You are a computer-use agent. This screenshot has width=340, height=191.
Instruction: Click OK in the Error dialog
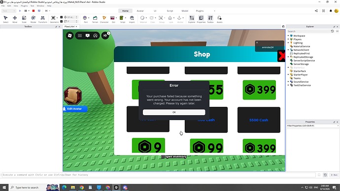coord(174,112)
